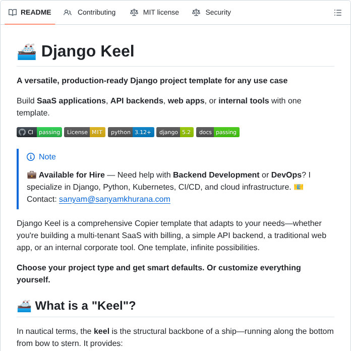Click "A versatile, production-ready Django project template" tagline

point(152,81)
